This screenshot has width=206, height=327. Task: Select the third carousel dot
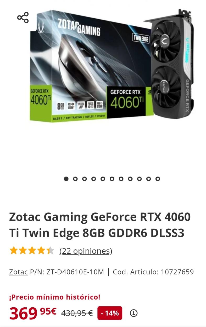click(x=85, y=179)
